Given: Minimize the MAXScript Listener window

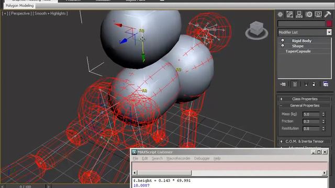Looking at the screenshot, I should [314, 152].
